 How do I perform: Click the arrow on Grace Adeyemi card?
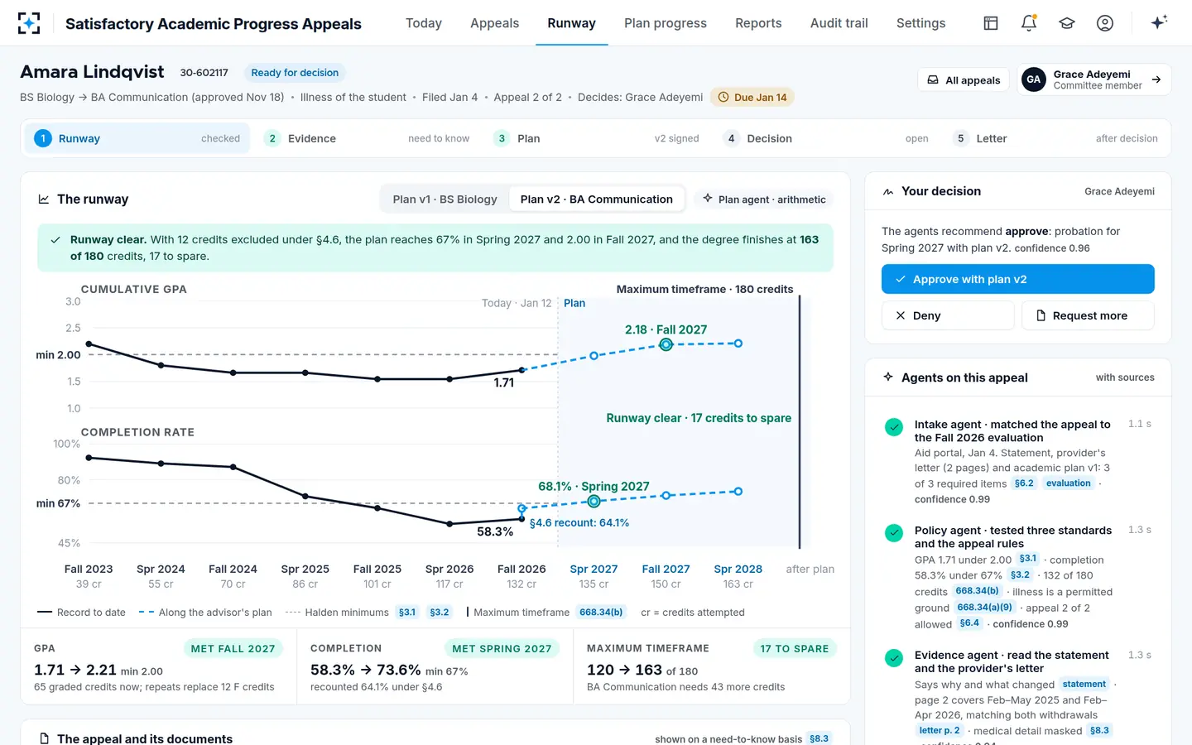click(x=1156, y=79)
